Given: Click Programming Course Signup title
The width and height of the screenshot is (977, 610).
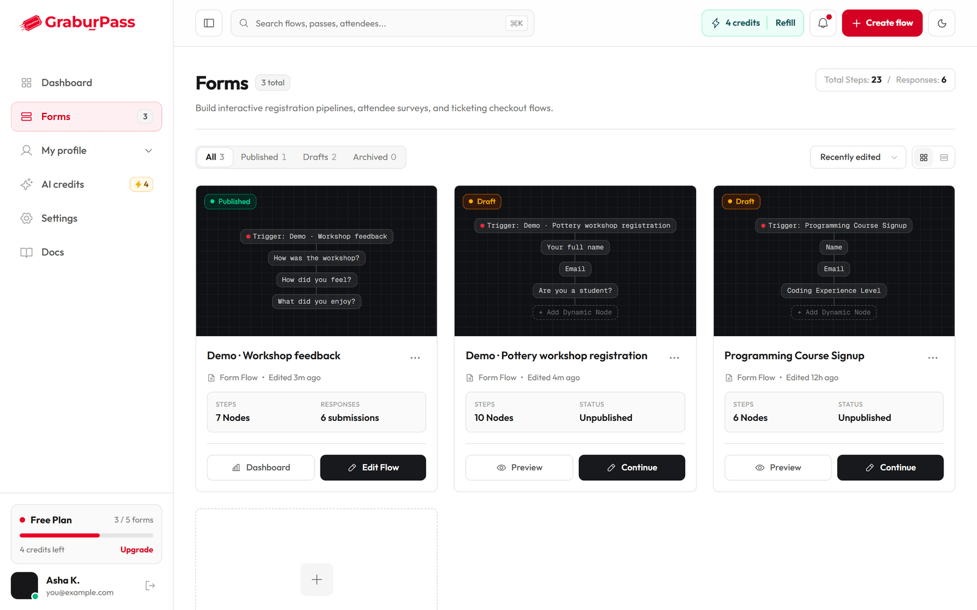Looking at the screenshot, I should click(x=794, y=356).
